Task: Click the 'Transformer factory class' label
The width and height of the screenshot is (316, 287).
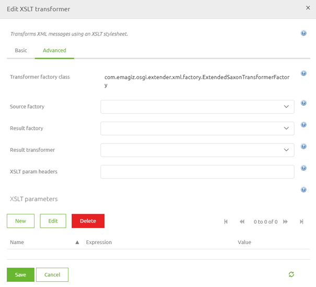Action: [40, 77]
